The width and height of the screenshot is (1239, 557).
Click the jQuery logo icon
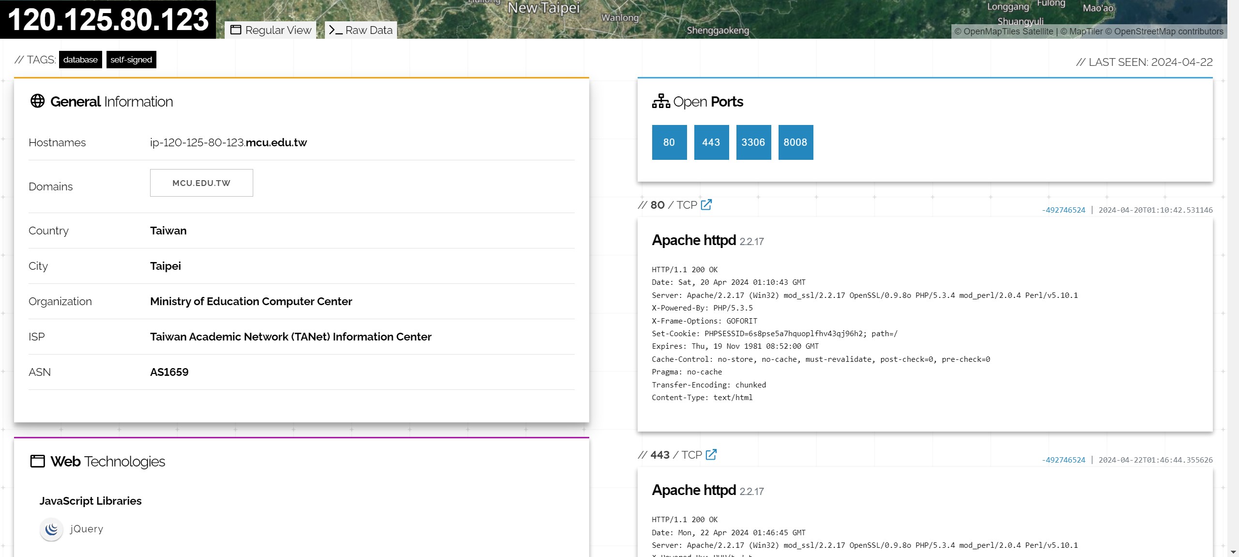coord(51,529)
